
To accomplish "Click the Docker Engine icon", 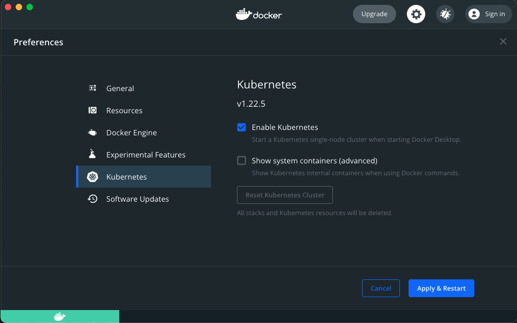I will pyautogui.click(x=93, y=133).
